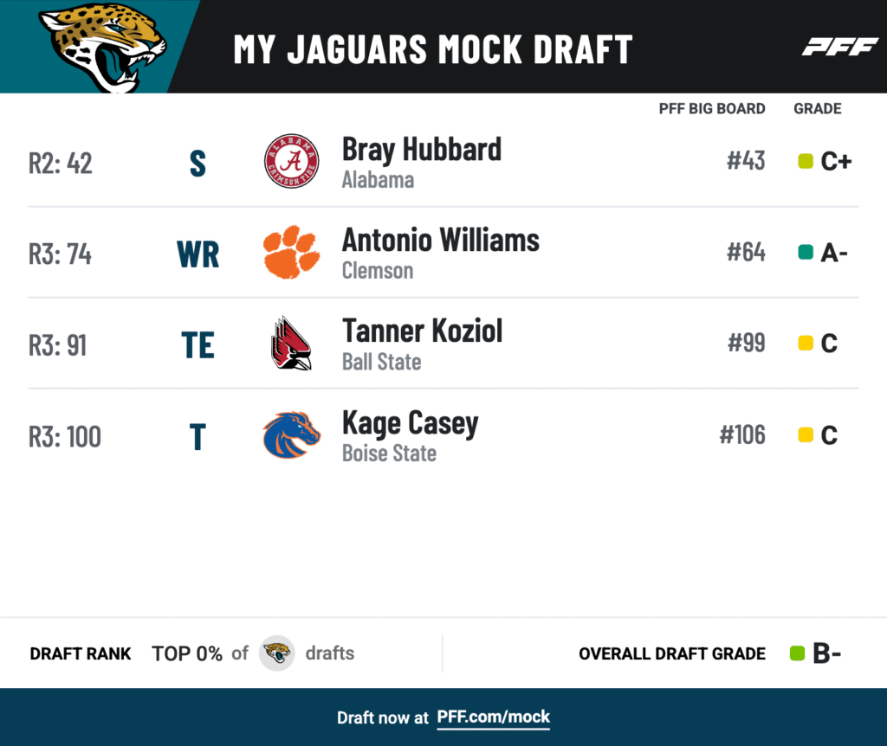Click the Boise State bronco logo
The width and height of the screenshot is (887, 746).
point(291,434)
